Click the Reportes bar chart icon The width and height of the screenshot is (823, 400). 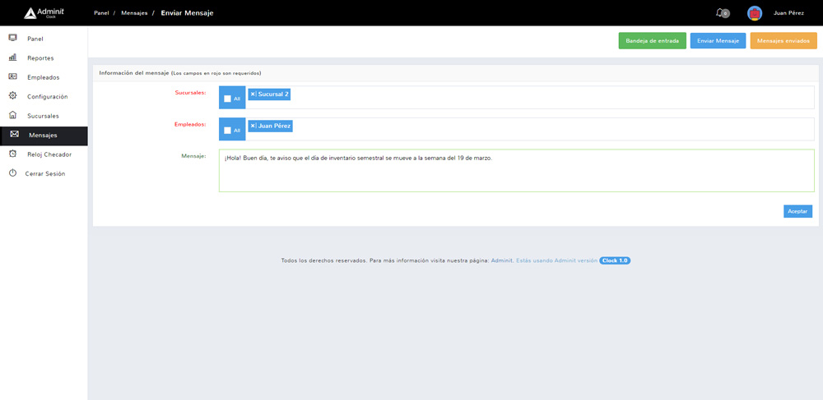tap(12, 57)
